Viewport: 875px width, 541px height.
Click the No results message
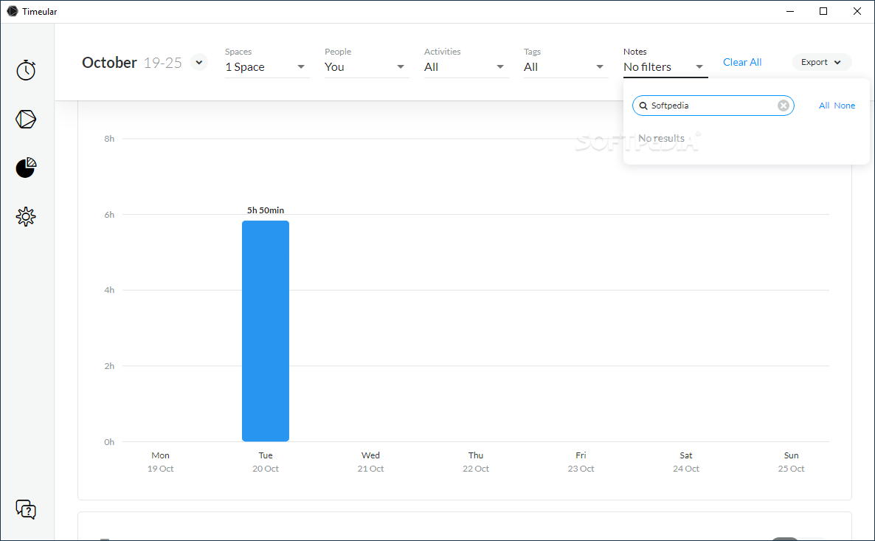click(x=661, y=138)
